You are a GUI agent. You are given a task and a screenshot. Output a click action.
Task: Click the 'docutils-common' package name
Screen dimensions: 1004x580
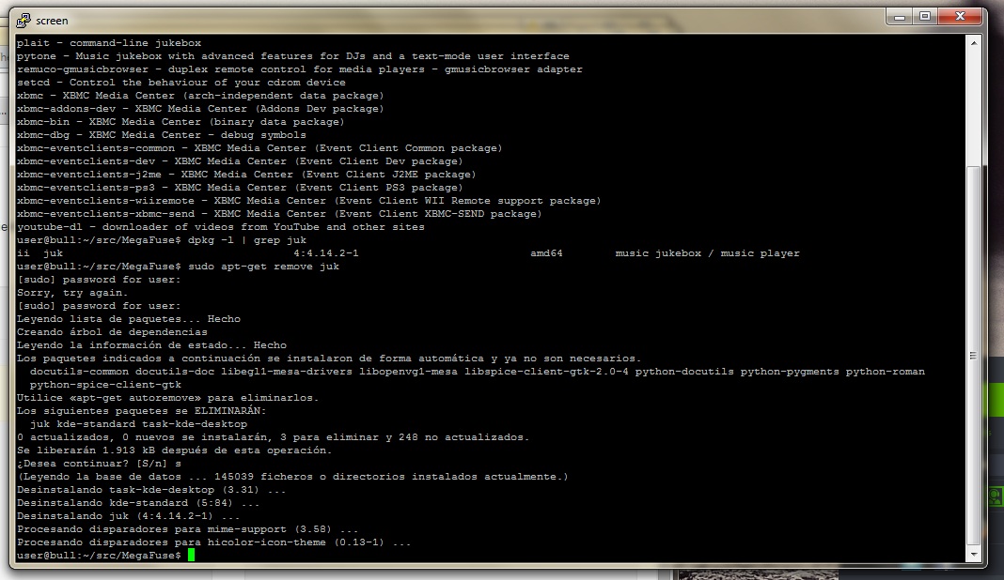tap(79, 372)
